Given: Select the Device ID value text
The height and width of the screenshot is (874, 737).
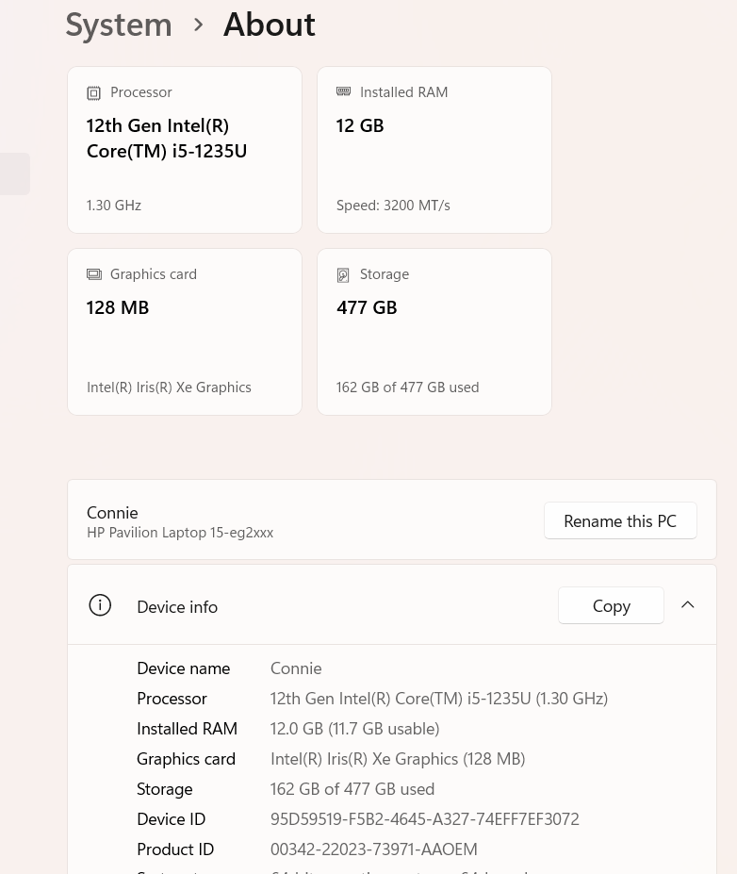Looking at the screenshot, I should (x=424, y=818).
